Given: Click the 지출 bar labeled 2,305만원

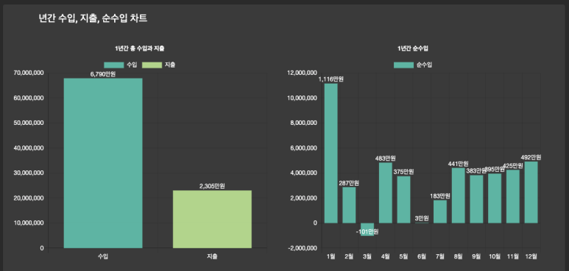Looking at the screenshot, I should [212, 220].
